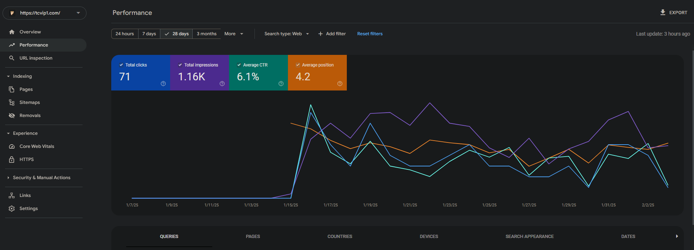Select the 7 days range button

coord(149,34)
